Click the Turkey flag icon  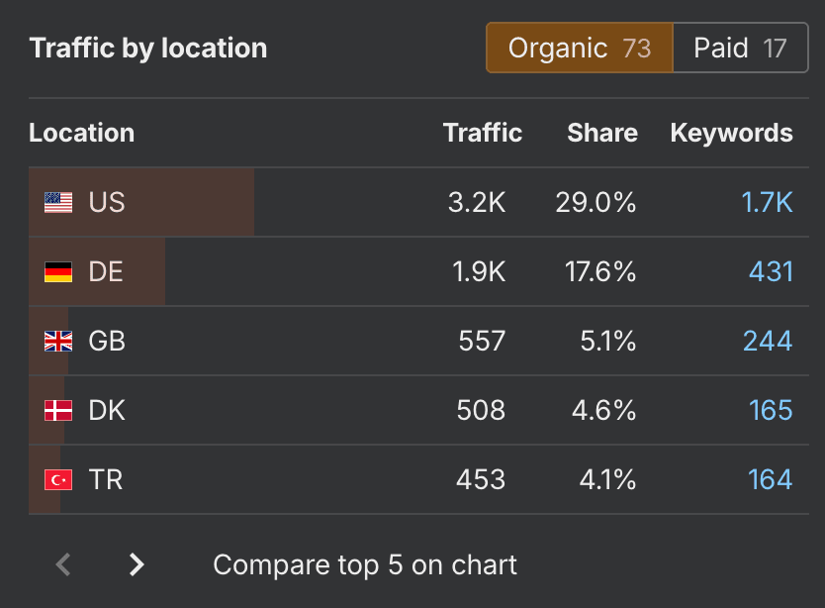pos(58,480)
